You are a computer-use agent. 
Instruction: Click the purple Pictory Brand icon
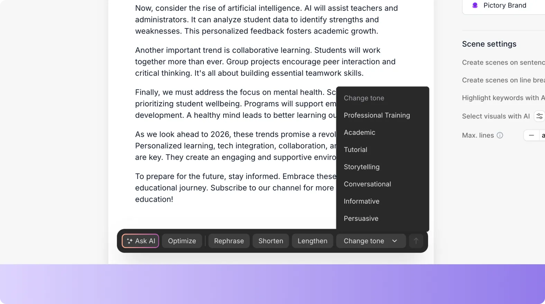coord(475,6)
